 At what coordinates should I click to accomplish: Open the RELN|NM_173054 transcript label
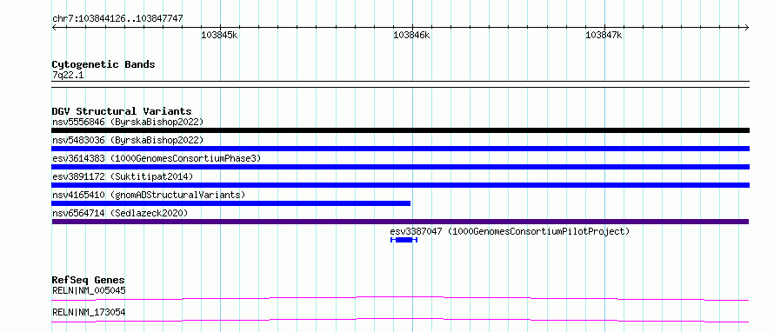pos(89,313)
